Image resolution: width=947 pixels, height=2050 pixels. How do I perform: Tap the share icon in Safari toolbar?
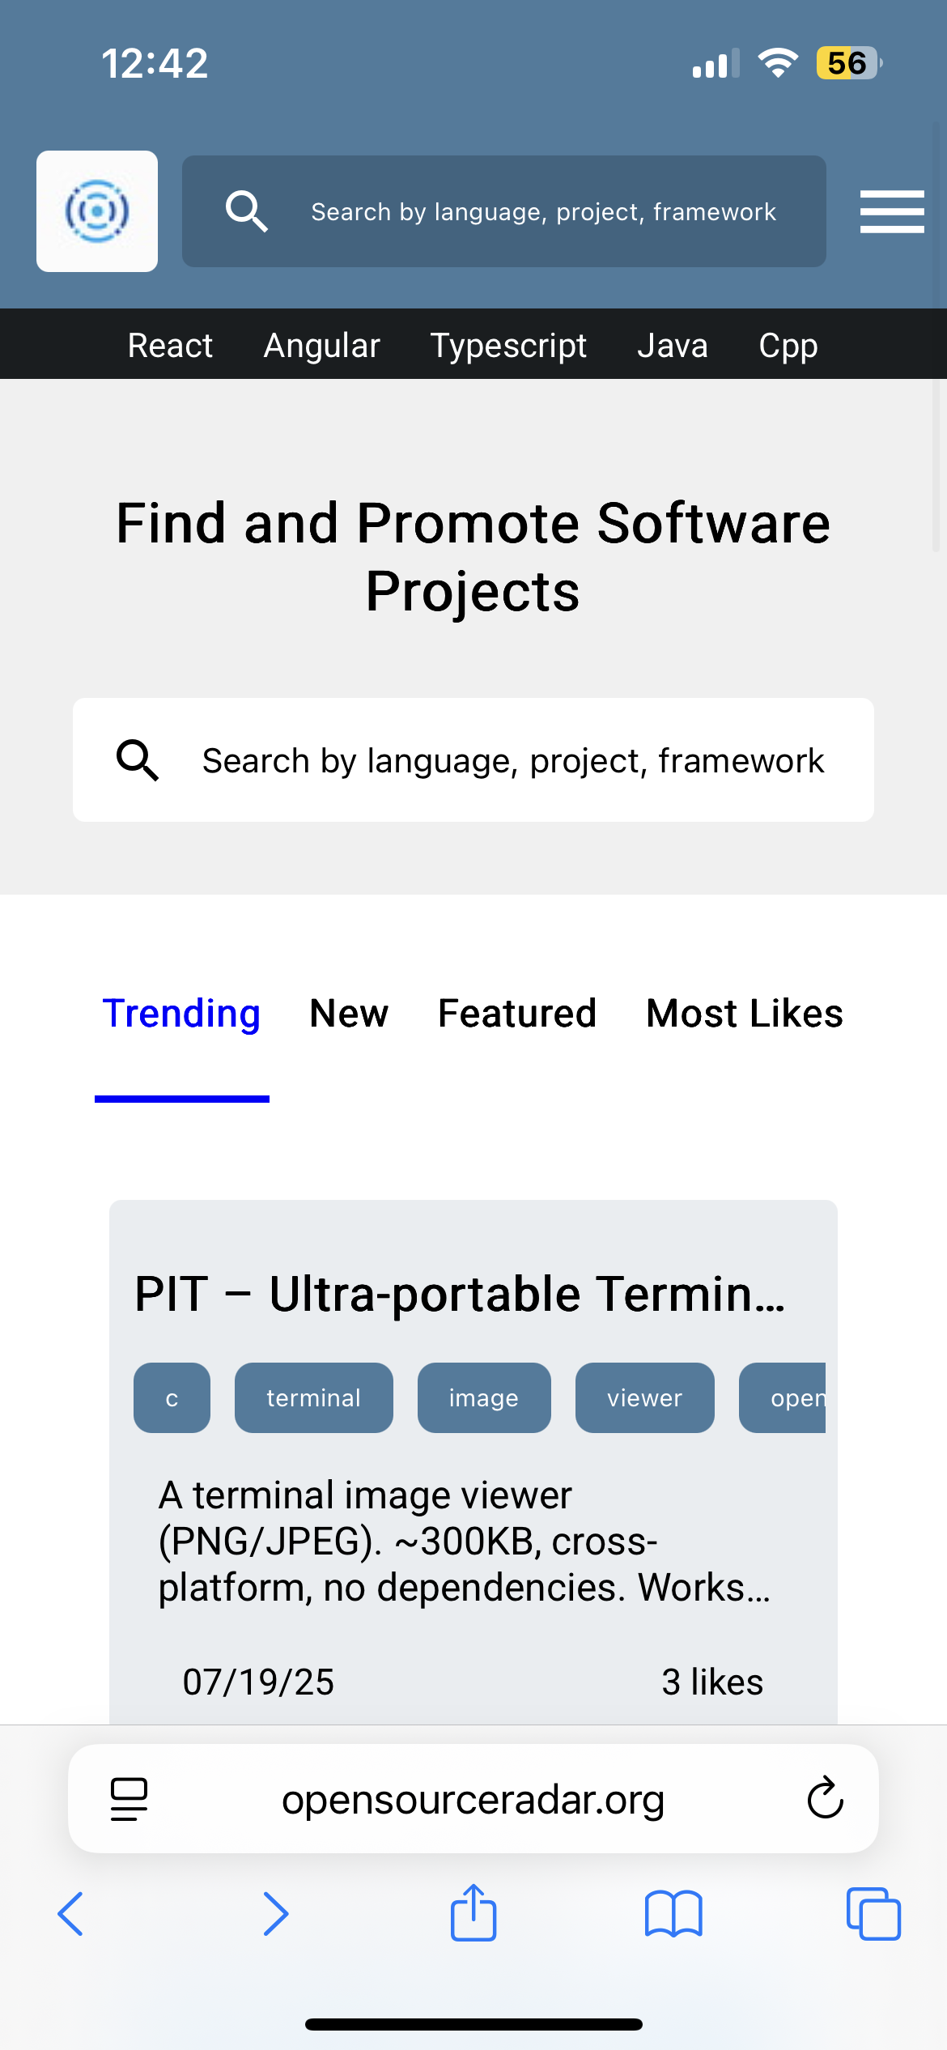point(473,1914)
